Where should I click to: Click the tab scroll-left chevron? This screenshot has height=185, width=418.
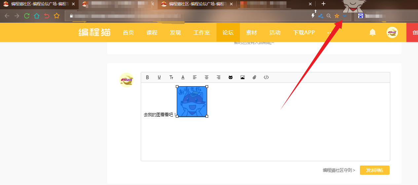(153, 4)
